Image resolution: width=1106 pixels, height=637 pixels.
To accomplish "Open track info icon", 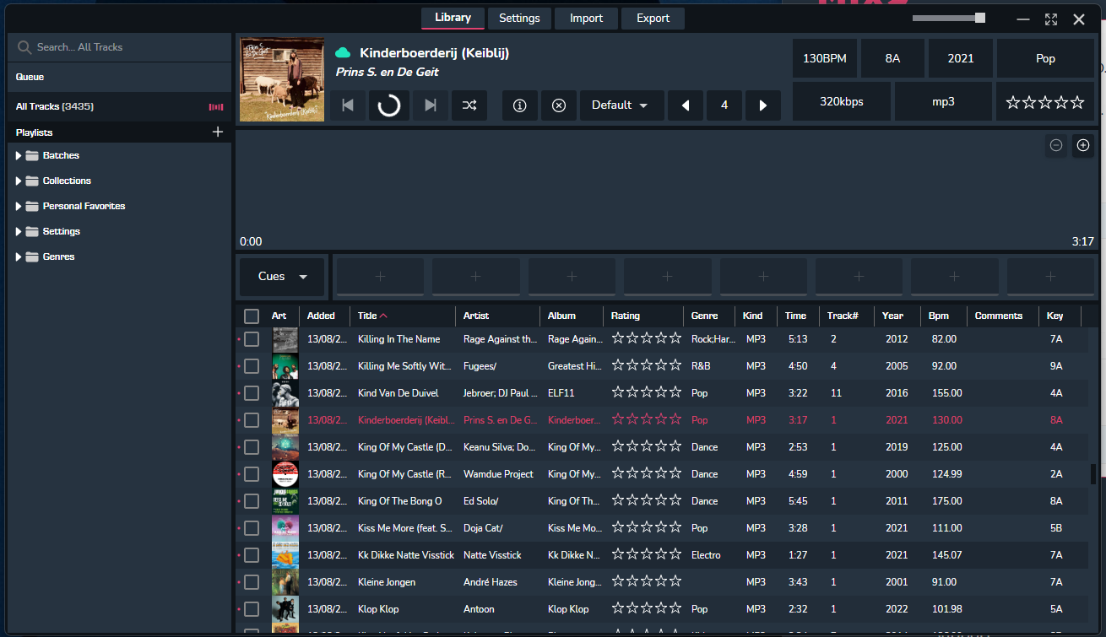I will [520, 105].
